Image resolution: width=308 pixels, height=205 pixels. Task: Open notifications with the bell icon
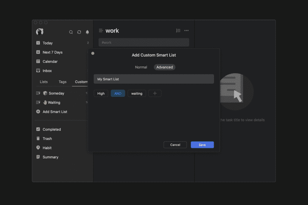88,32
